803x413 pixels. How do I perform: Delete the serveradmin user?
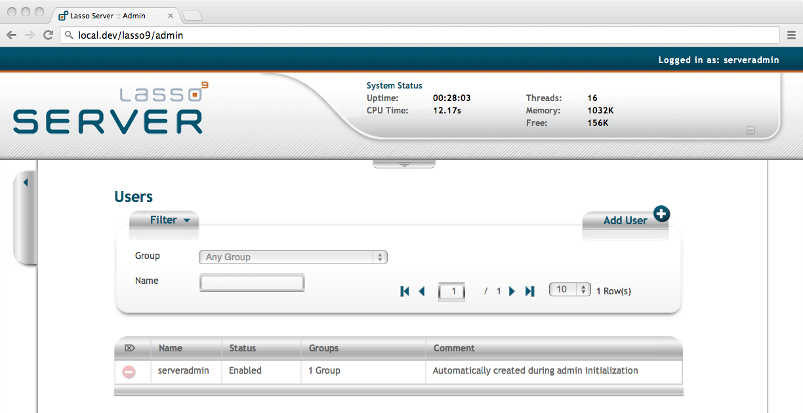click(x=129, y=372)
